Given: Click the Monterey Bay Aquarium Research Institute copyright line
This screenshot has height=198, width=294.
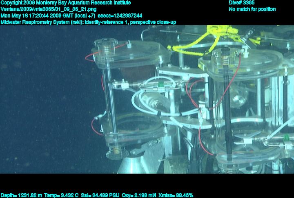Looking at the screenshot, I should [66, 3].
